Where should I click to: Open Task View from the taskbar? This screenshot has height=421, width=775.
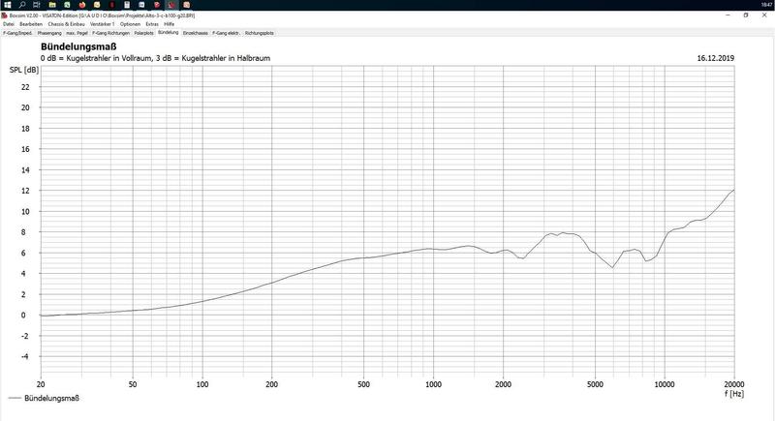pyautogui.click(x=37, y=5)
